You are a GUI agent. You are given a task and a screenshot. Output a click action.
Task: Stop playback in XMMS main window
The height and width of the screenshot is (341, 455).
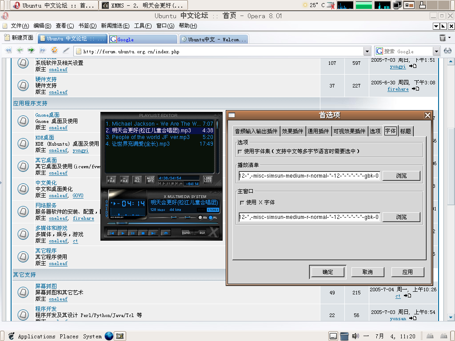pyautogui.click(x=143, y=233)
